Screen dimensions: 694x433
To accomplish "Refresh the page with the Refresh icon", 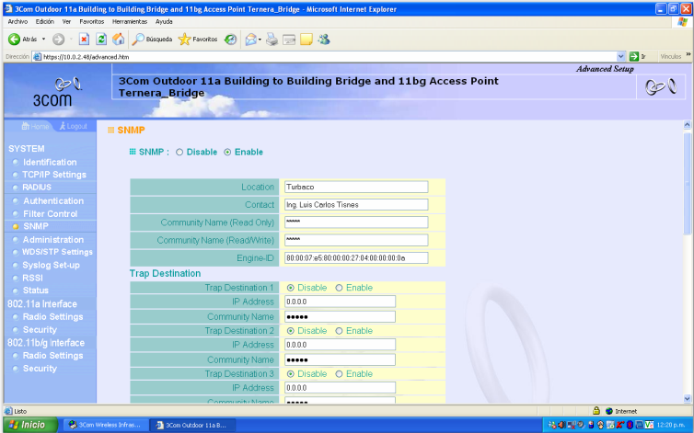I will click(100, 40).
